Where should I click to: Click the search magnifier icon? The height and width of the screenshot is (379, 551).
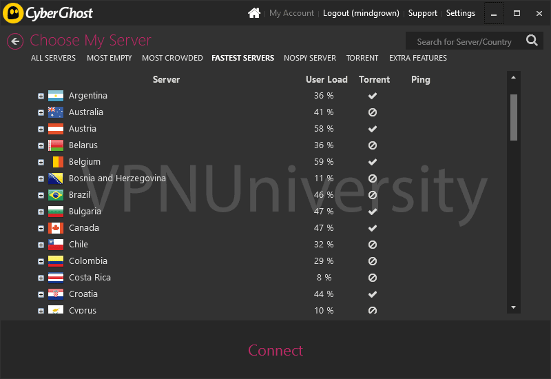(x=532, y=41)
